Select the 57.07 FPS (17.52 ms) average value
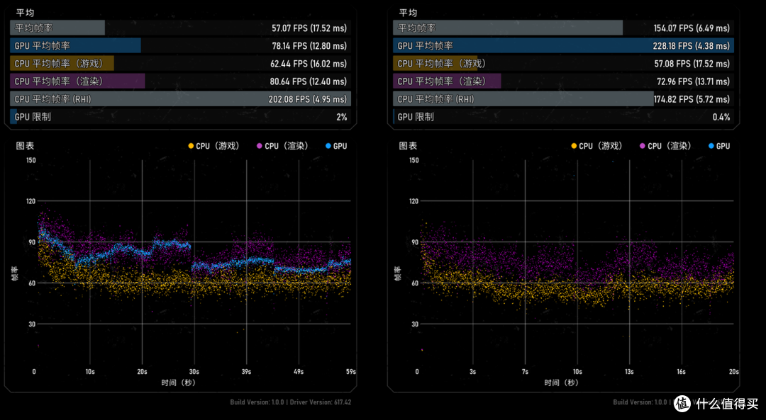Screen dimensions: 766x420 click(x=309, y=28)
